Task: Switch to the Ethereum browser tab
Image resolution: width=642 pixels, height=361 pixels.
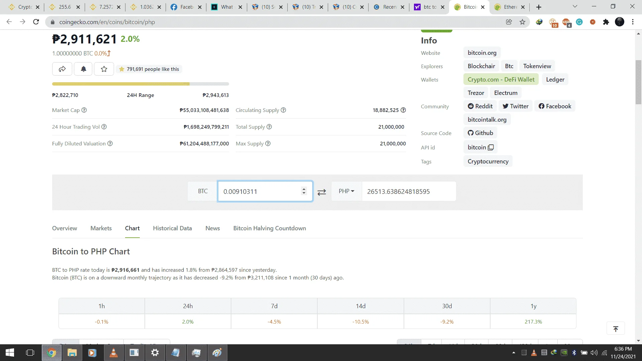Action: pos(510,7)
